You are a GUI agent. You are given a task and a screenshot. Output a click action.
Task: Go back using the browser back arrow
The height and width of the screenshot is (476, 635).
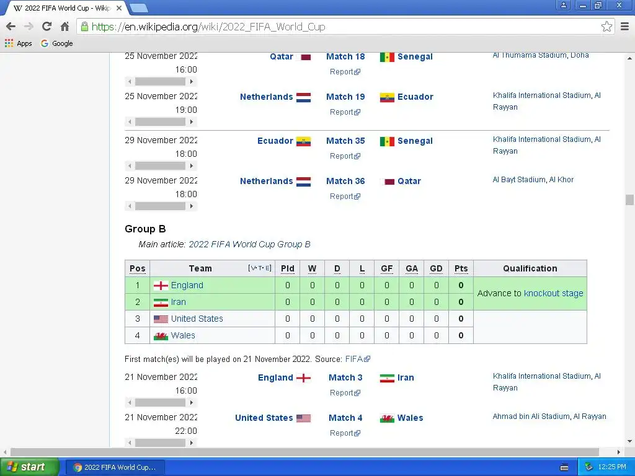(11, 27)
